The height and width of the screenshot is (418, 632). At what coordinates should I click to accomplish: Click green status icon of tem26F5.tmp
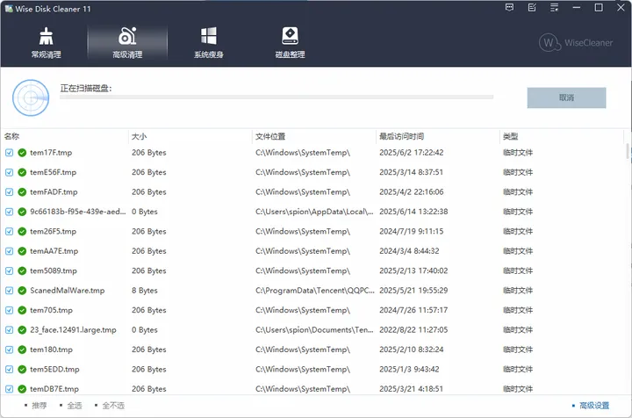[22, 231]
